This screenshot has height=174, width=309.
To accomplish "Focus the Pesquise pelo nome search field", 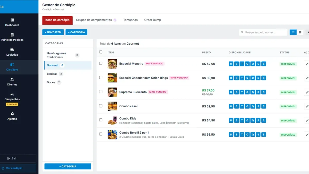I will tap(263, 32).
